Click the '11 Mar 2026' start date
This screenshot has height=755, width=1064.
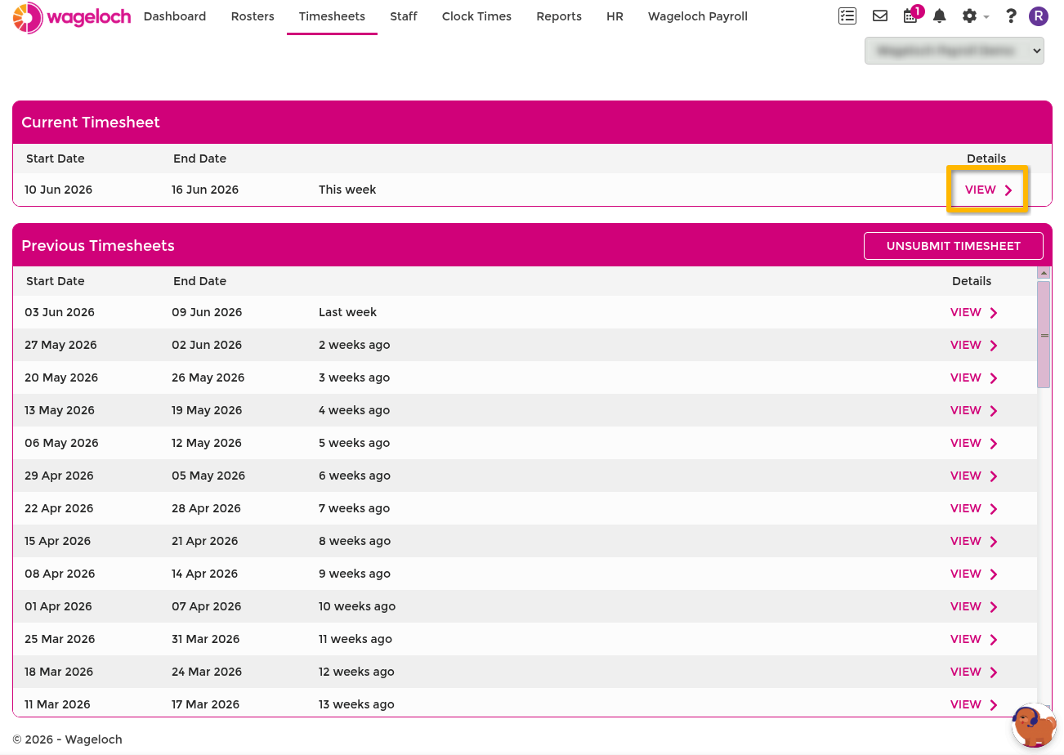(57, 704)
